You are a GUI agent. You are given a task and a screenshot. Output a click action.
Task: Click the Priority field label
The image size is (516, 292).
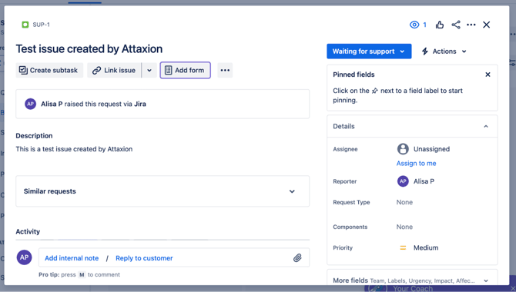click(343, 248)
